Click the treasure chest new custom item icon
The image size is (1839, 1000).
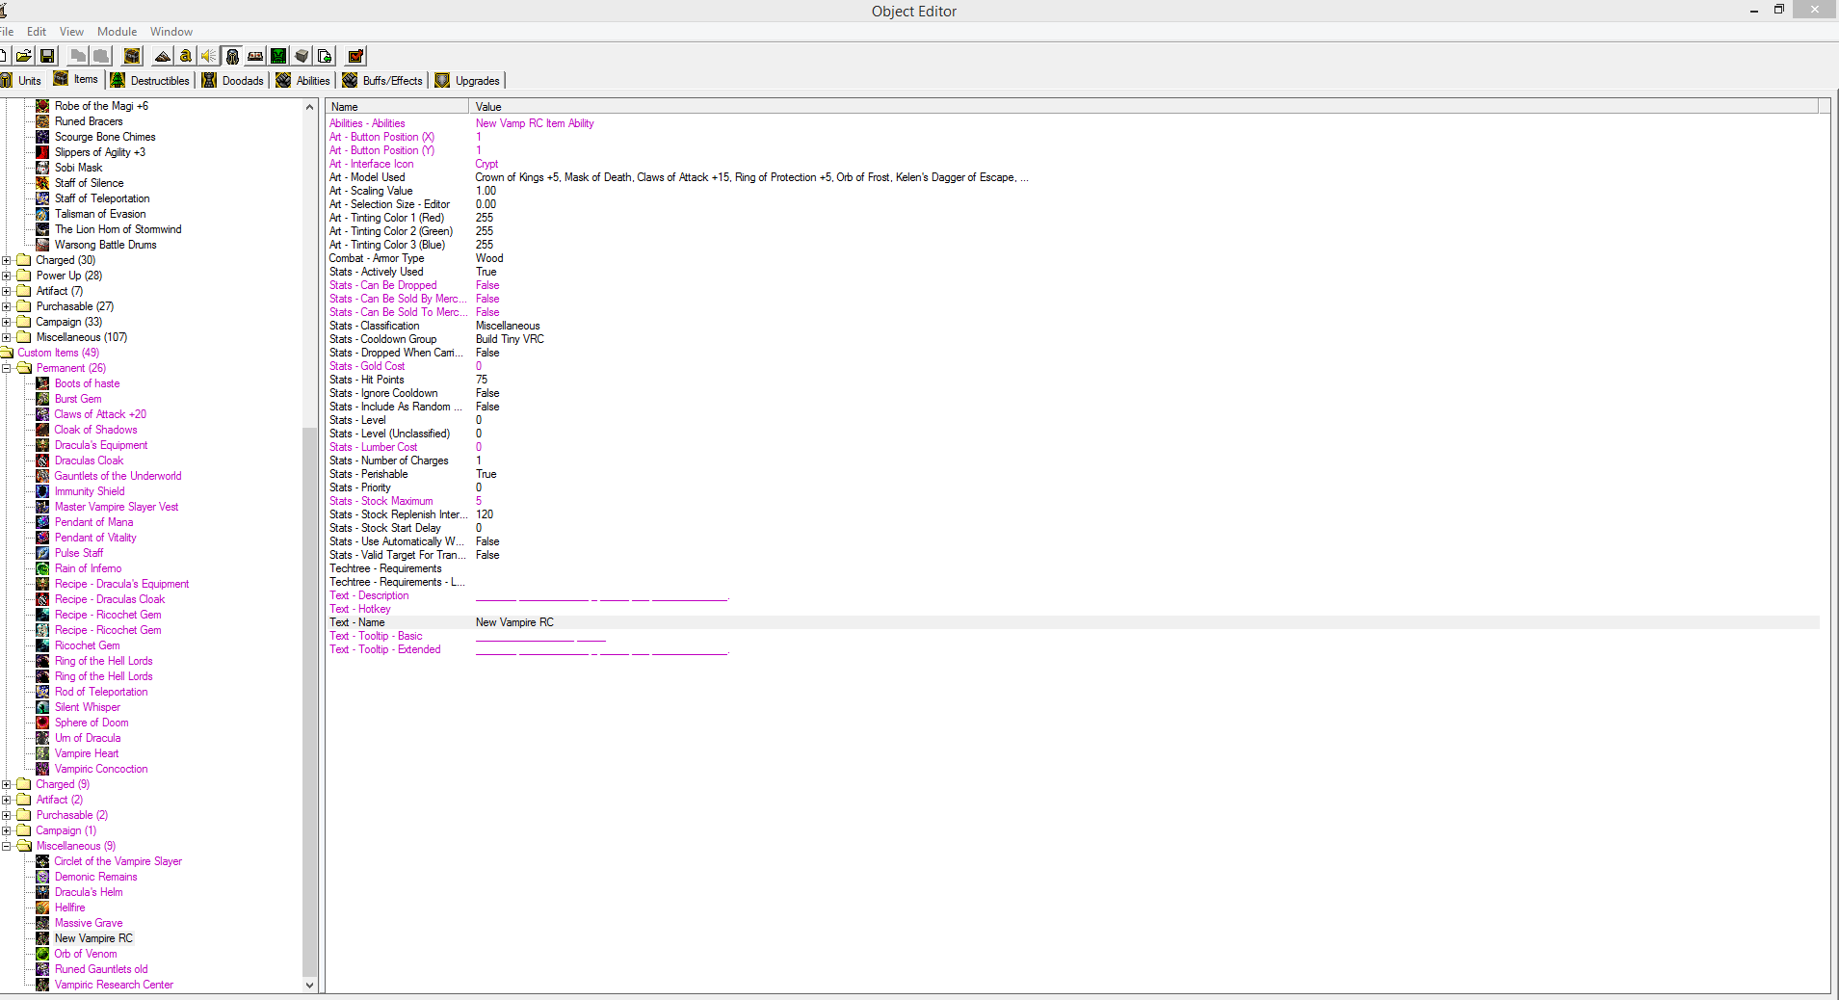click(x=133, y=56)
